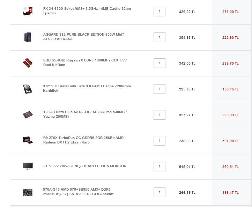252x207 pixels.
Task: Open the 970A-G43 Anakart product link
Action: click(x=78, y=192)
